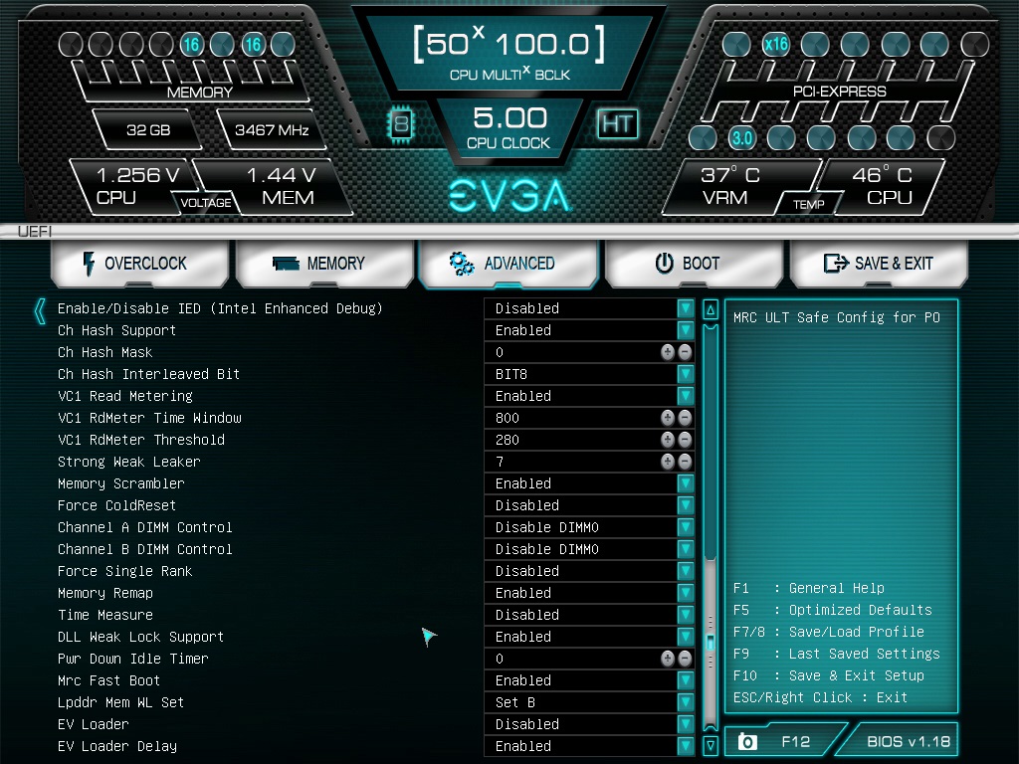Click the F5 Optimized Defaults help line
This screenshot has height=764, width=1019.
(x=833, y=610)
